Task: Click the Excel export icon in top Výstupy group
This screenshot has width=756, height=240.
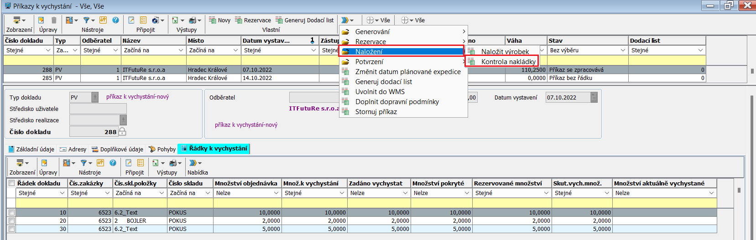Action: coord(175,20)
